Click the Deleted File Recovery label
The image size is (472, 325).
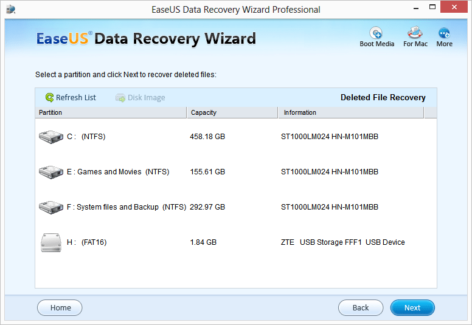coord(383,97)
